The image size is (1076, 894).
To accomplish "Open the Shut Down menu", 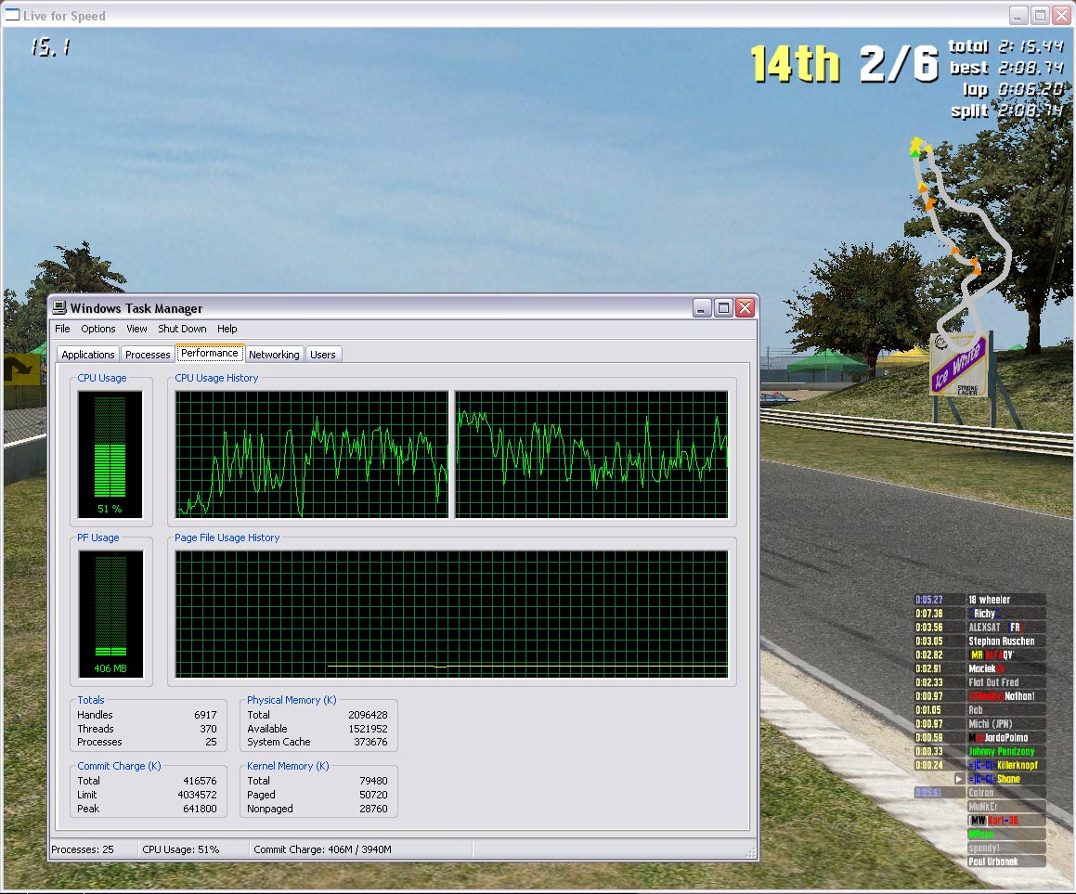I will click(182, 329).
